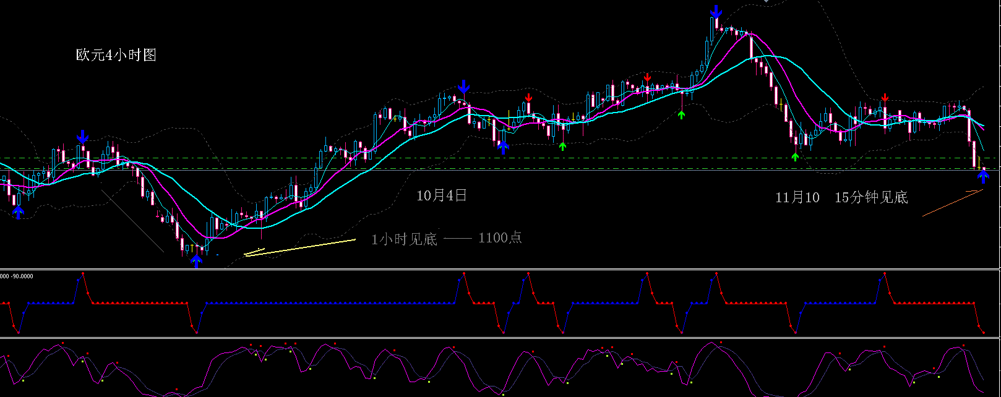Click the blue up arrow beneath the latest candle

(983, 178)
